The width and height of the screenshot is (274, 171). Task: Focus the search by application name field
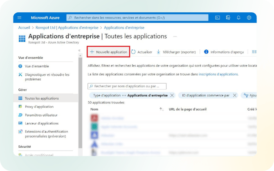pos(127,86)
